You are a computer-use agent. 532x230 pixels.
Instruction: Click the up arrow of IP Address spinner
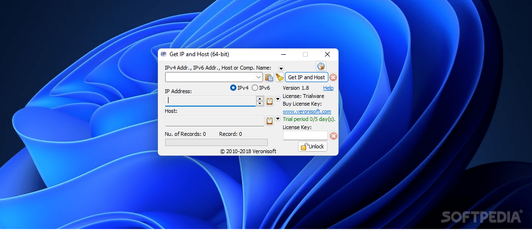tap(260, 98)
